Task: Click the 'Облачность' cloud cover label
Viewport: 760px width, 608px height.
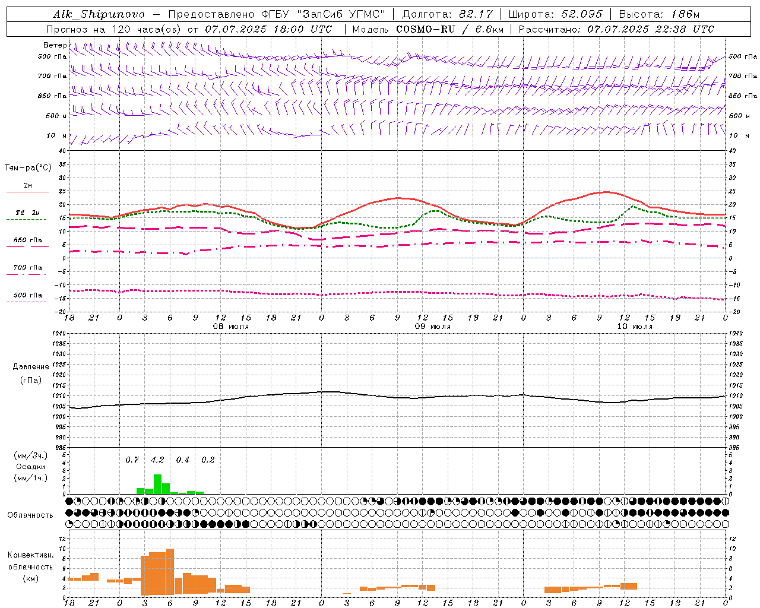Action: [30, 515]
